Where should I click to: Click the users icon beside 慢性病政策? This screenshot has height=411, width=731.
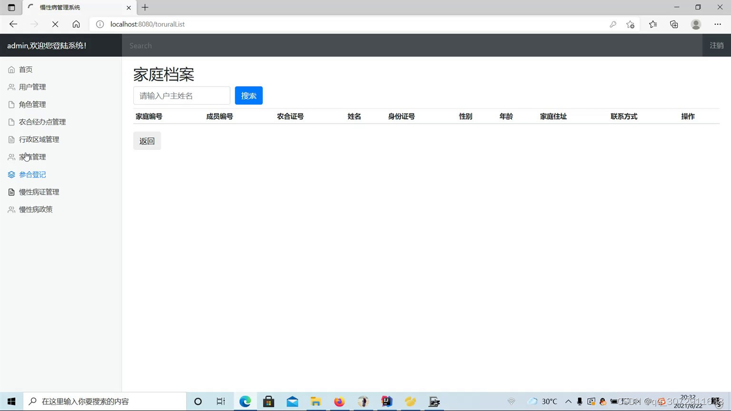(x=11, y=209)
